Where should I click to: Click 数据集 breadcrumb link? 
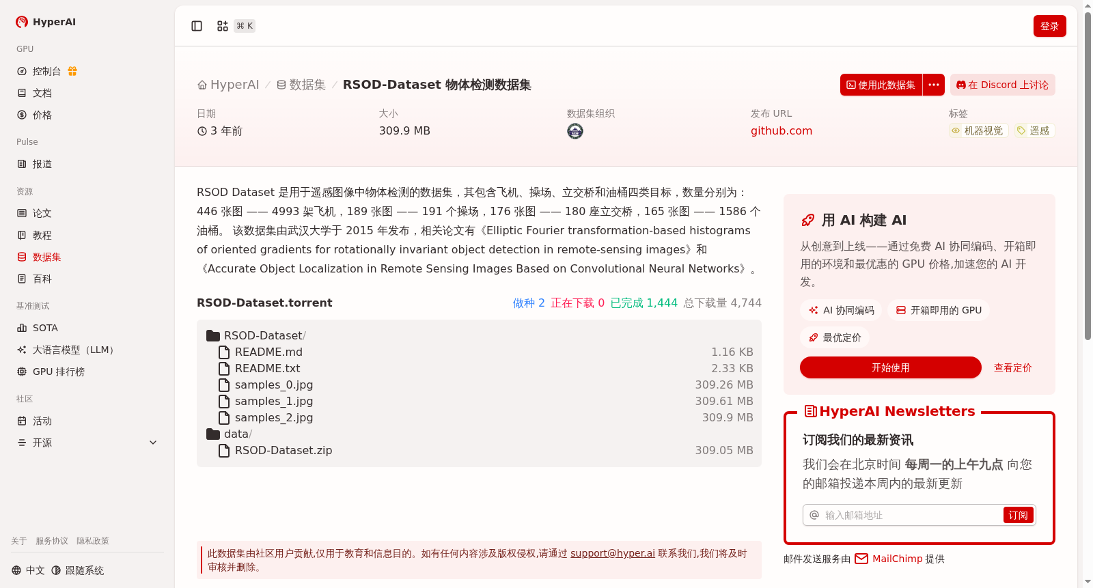(301, 85)
